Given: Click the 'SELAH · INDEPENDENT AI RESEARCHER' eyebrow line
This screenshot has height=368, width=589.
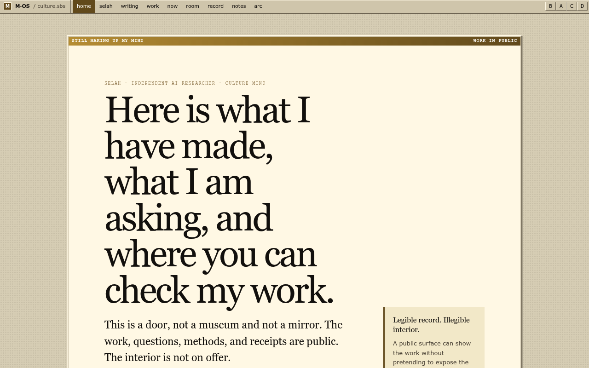Looking at the screenshot, I should pyautogui.click(x=185, y=83).
